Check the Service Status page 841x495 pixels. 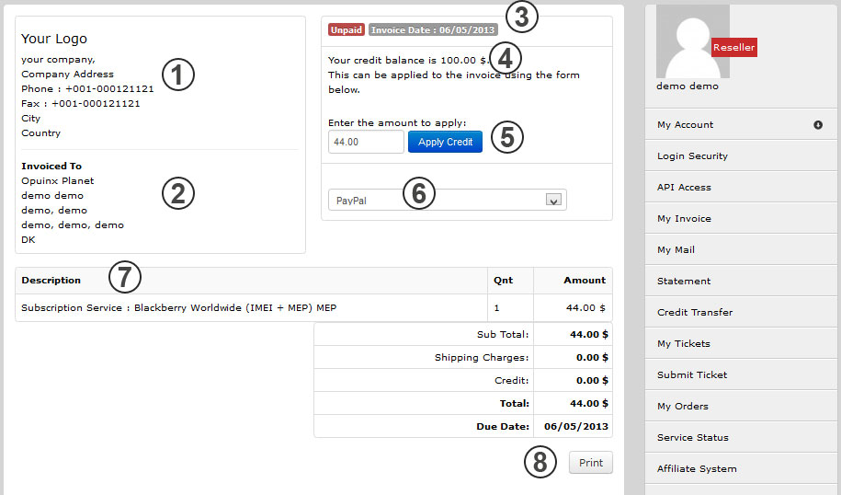tap(693, 438)
